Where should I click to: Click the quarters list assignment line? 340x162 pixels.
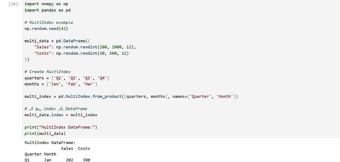(x=67, y=78)
